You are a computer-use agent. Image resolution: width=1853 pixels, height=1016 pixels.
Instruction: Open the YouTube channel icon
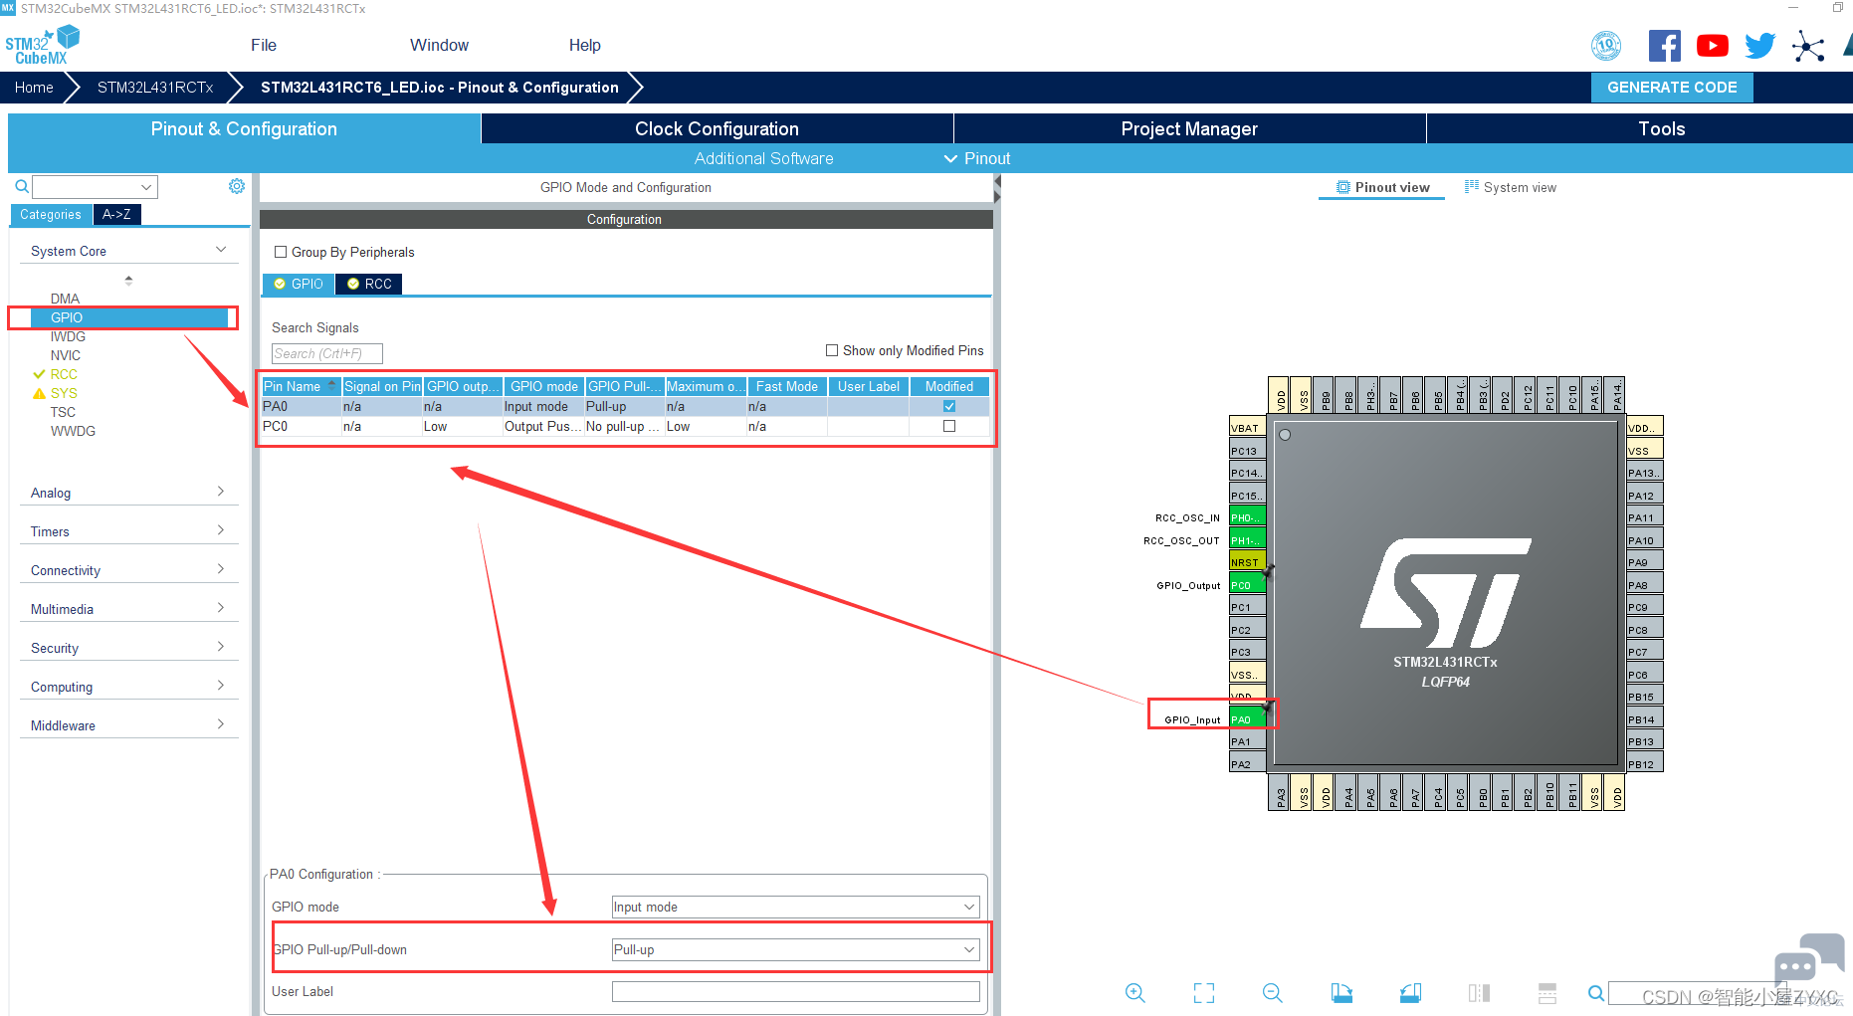click(1713, 46)
